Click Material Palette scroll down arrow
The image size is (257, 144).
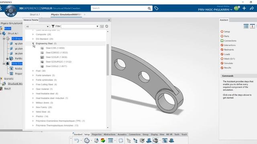tap(108, 128)
